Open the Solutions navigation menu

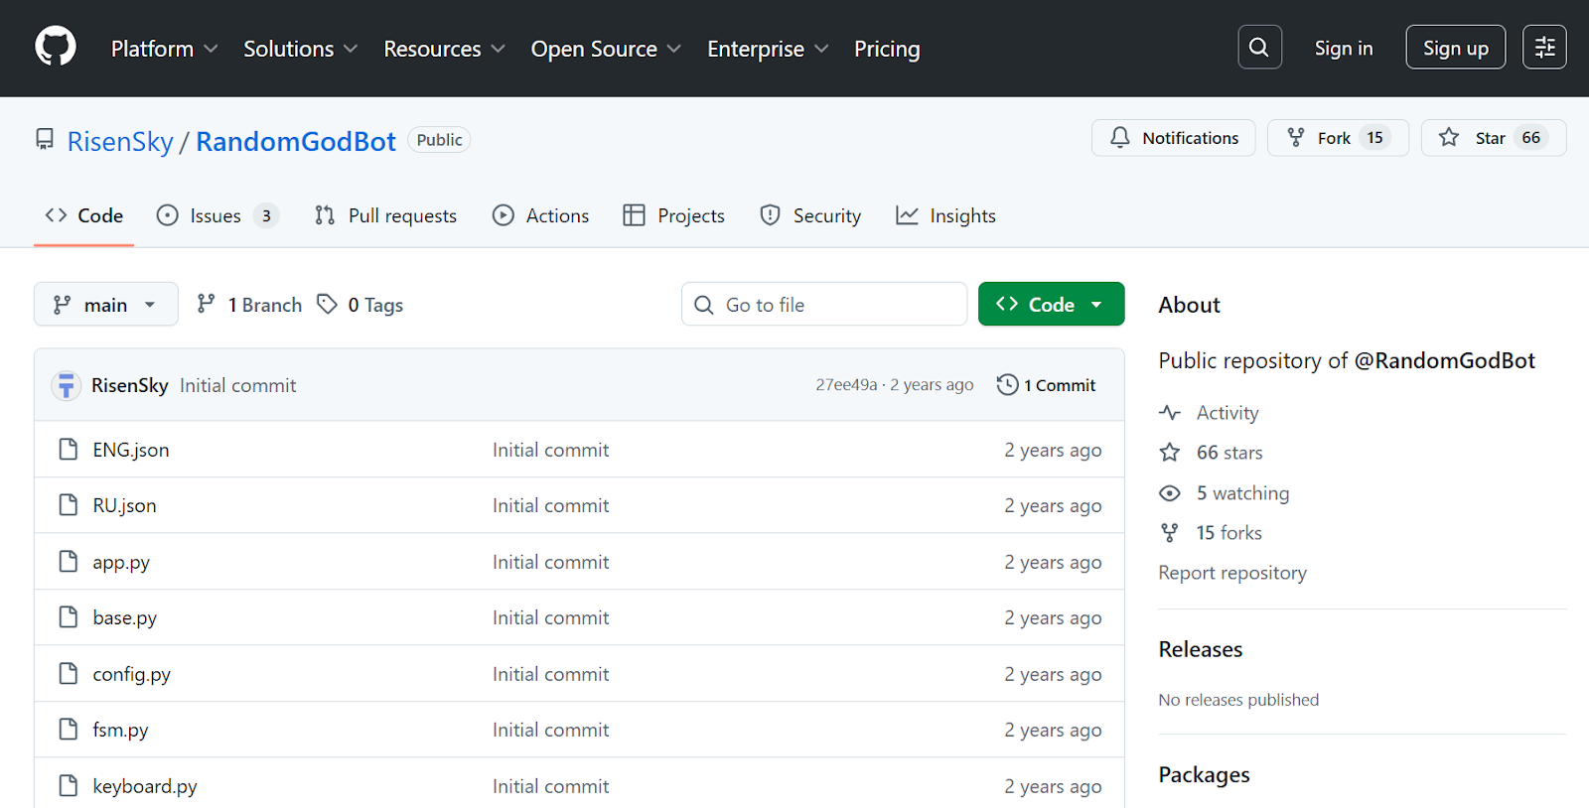click(300, 49)
